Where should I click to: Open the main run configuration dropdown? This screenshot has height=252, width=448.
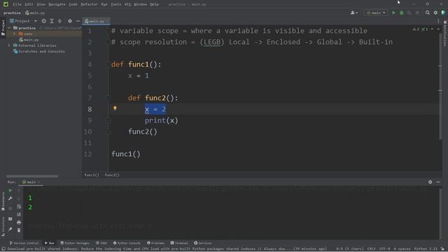tap(376, 13)
